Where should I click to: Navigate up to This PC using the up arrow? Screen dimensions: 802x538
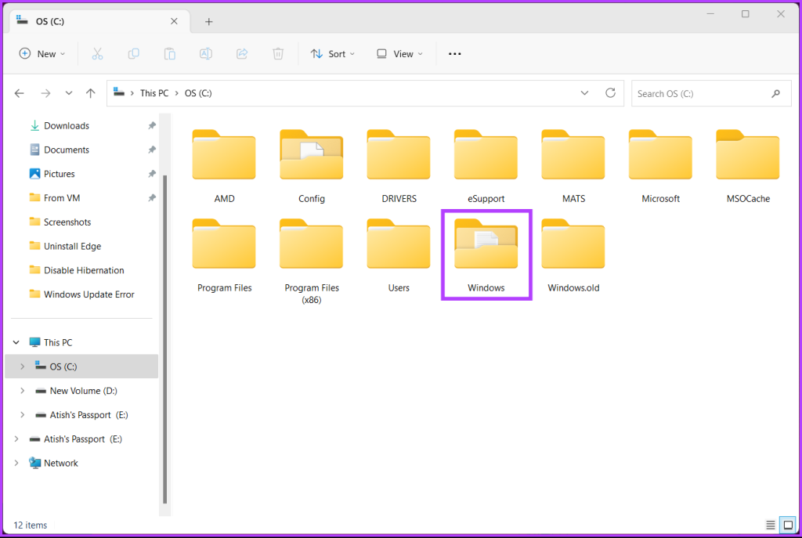click(x=90, y=92)
